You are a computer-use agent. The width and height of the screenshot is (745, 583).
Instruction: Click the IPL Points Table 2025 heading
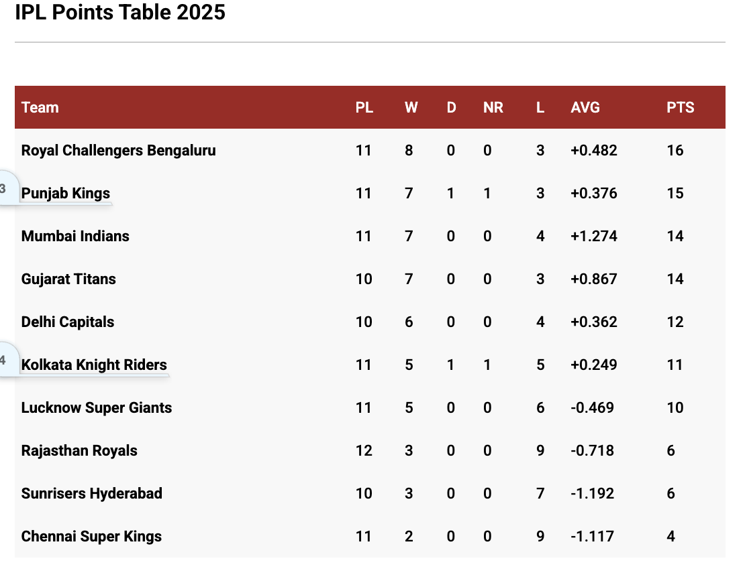coord(120,12)
